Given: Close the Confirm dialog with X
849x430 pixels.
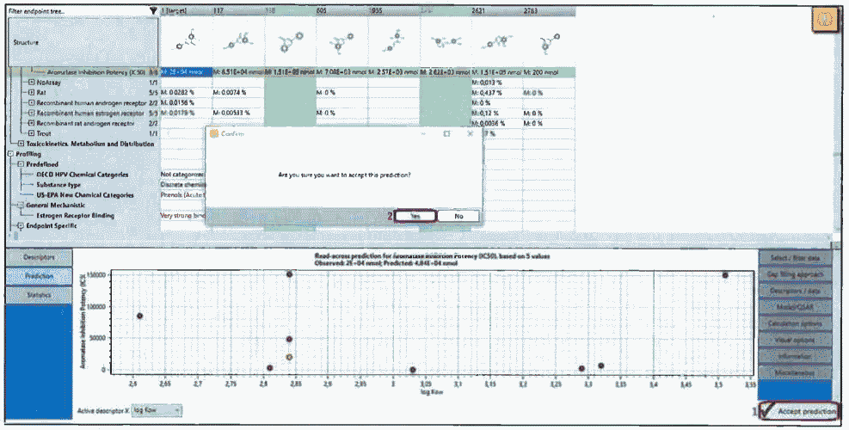Looking at the screenshot, I should (x=470, y=134).
